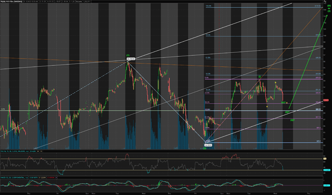Image resolution: width=332 pixels, height=195 pixels.
Task: Click the MACD red histogram value
Action: [x=51, y=178]
